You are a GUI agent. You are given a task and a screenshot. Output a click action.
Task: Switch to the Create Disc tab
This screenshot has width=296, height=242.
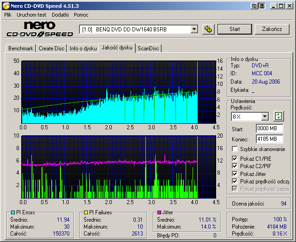[x=52, y=48]
